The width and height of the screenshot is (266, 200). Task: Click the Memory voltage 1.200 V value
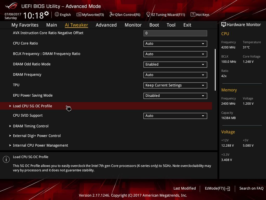pyautogui.click(x=248, y=103)
